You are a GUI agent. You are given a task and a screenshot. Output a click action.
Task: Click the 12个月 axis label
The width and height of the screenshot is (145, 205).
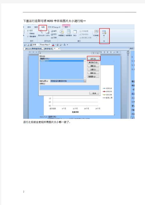pyautogui.click(x=75, y=108)
